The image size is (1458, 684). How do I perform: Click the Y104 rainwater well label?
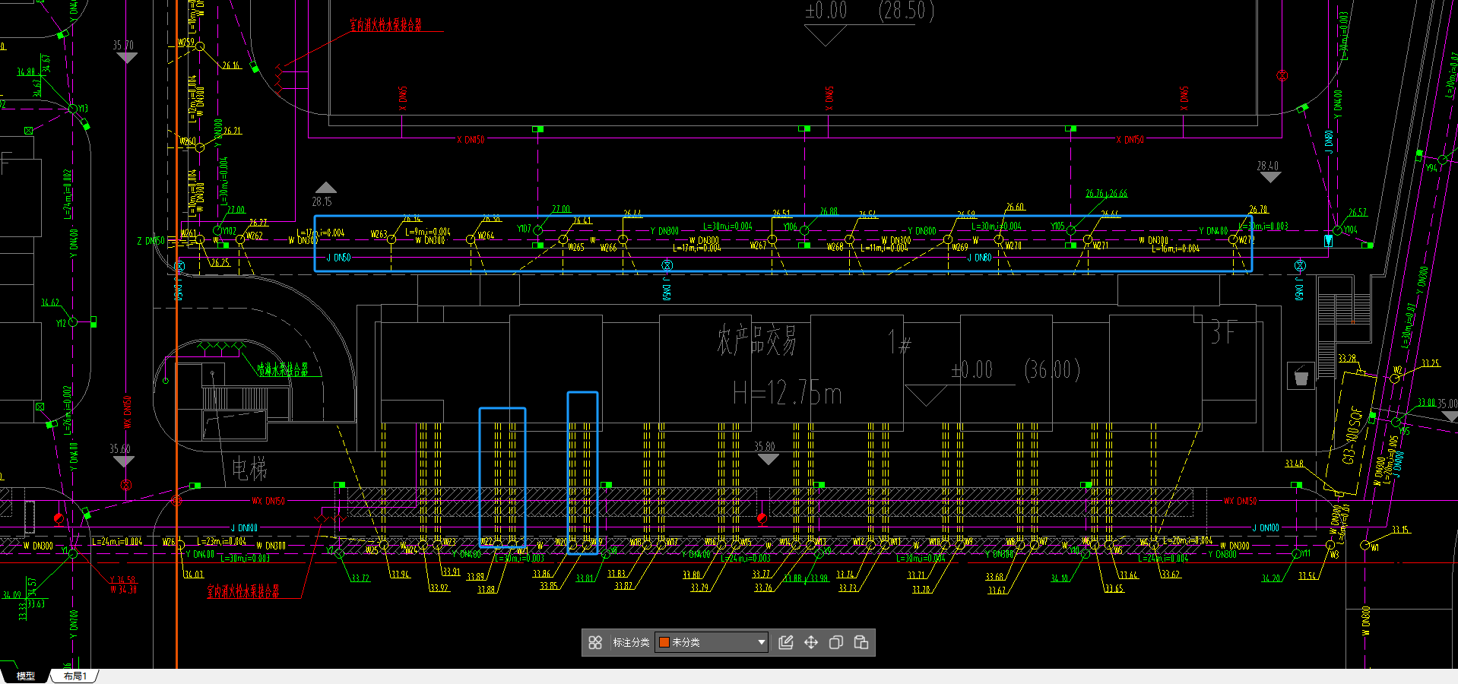1350,230
